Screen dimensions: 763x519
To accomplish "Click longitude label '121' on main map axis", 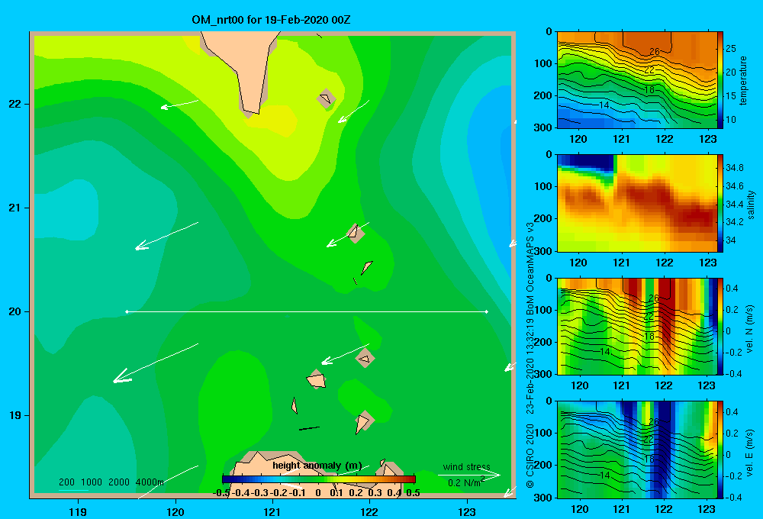I will click(x=272, y=511).
